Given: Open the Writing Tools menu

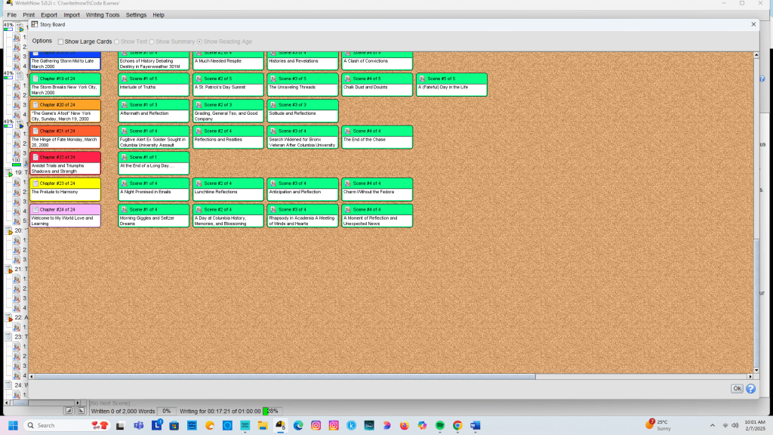Looking at the screenshot, I should 102,15.
